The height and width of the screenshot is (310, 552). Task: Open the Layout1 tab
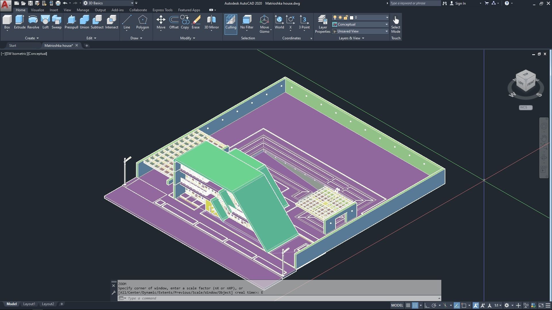point(29,304)
